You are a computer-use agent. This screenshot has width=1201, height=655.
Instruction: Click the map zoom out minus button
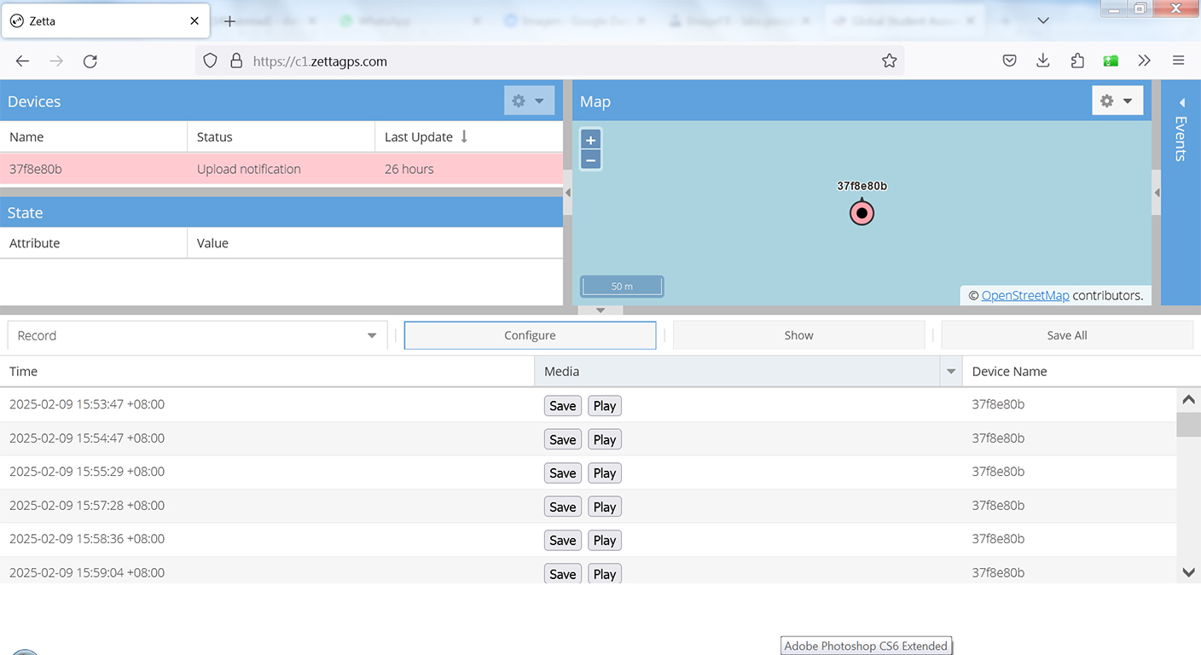coord(590,160)
